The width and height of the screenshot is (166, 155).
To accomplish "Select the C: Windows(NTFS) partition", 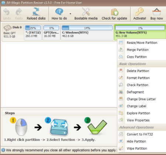I will click(x=87, y=32).
